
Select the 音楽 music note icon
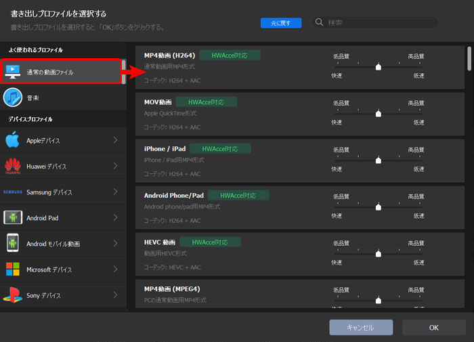[14, 98]
